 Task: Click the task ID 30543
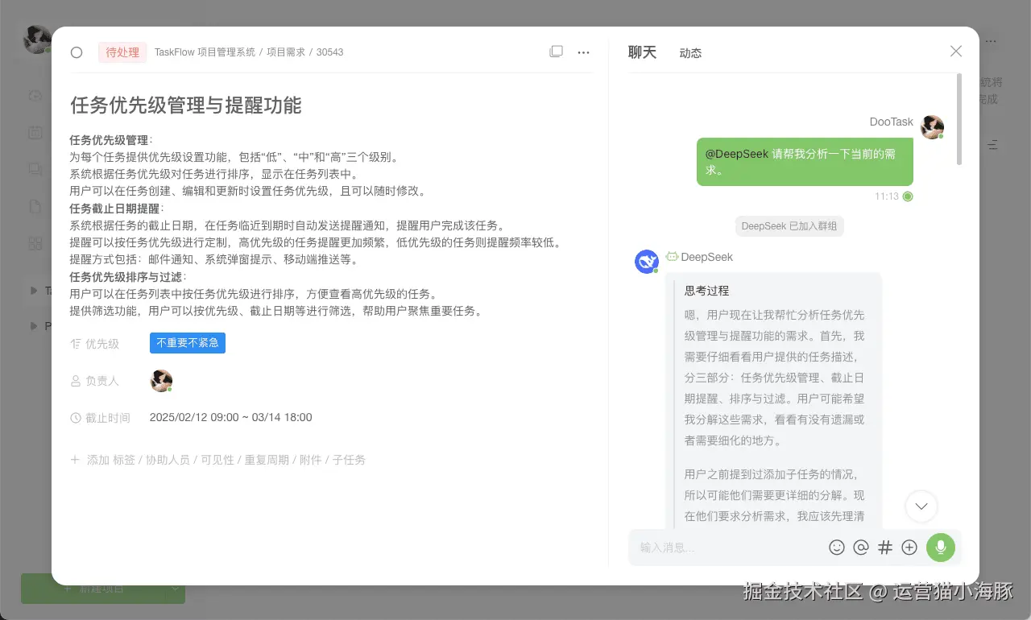(x=329, y=52)
